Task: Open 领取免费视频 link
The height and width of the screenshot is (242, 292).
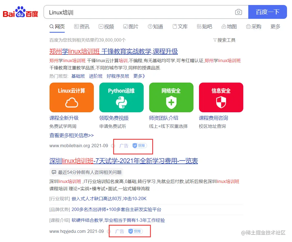Action: [114, 118]
